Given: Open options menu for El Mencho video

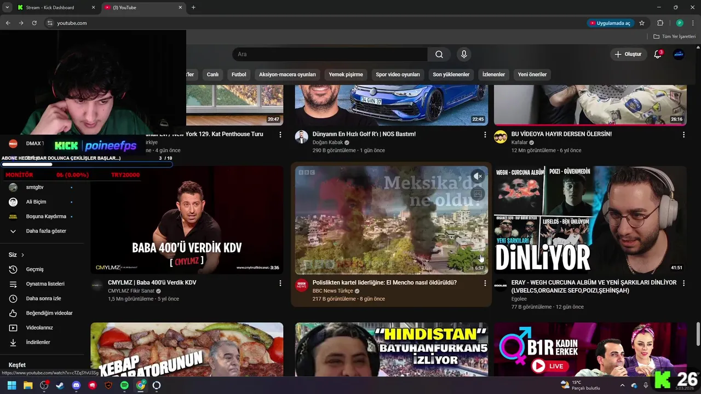Looking at the screenshot, I should pos(485,283).
